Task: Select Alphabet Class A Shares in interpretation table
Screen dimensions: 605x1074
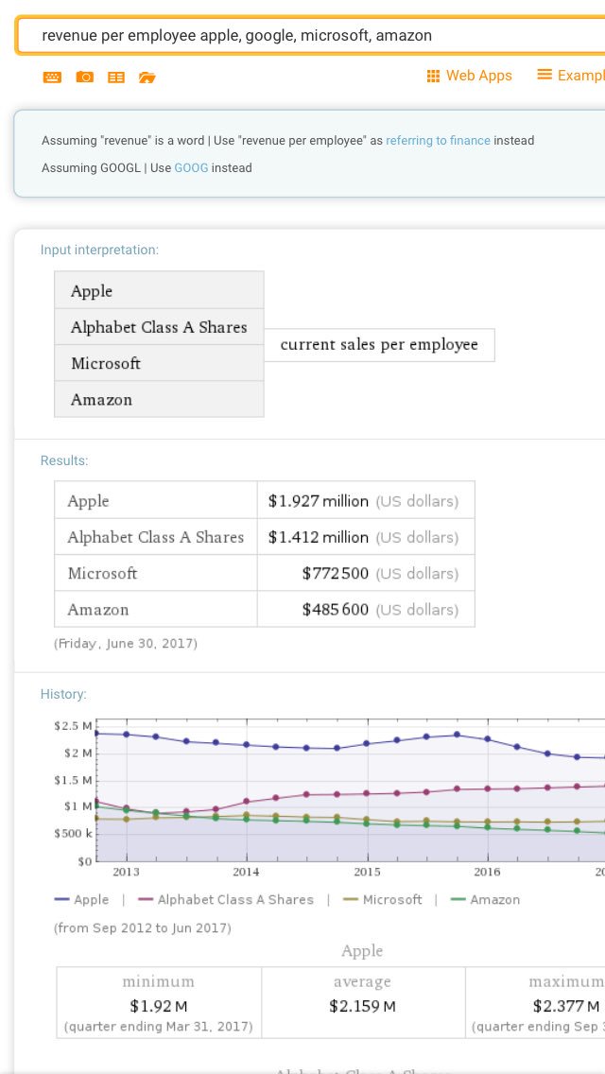Action: tap(159, 327)
